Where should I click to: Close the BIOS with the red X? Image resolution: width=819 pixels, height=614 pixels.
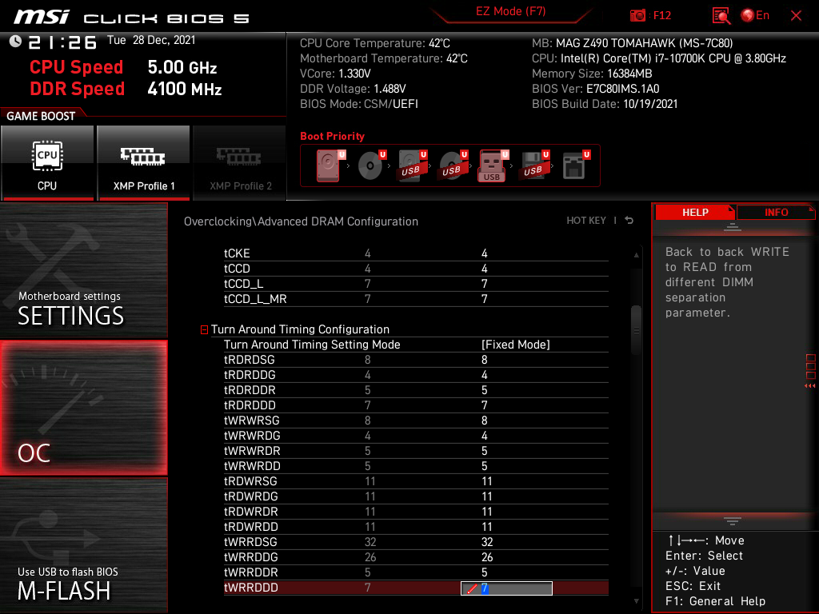(796, 16)
